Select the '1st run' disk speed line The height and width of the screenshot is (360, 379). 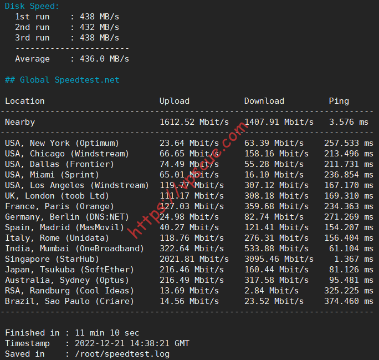point(67,17)
